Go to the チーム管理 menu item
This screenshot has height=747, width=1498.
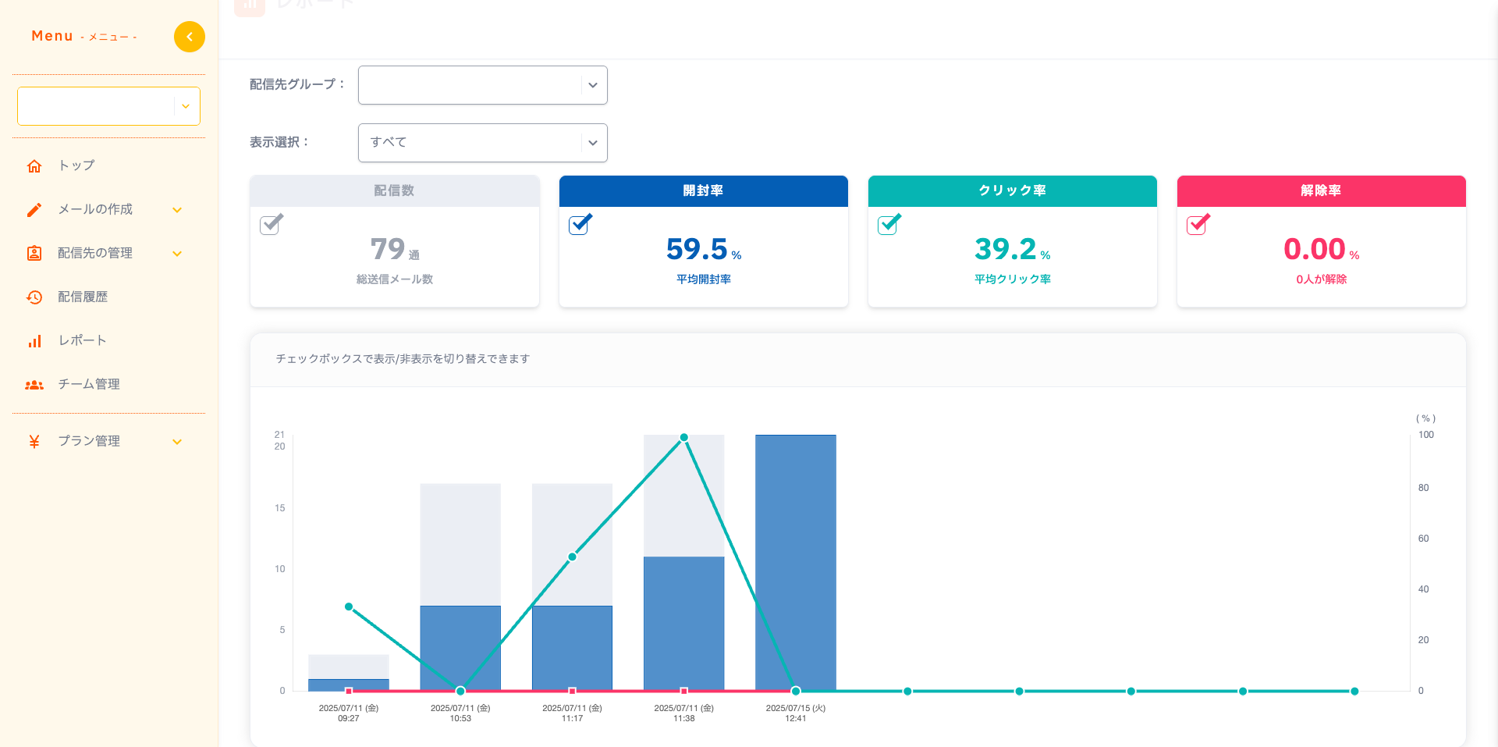(89, 385)
